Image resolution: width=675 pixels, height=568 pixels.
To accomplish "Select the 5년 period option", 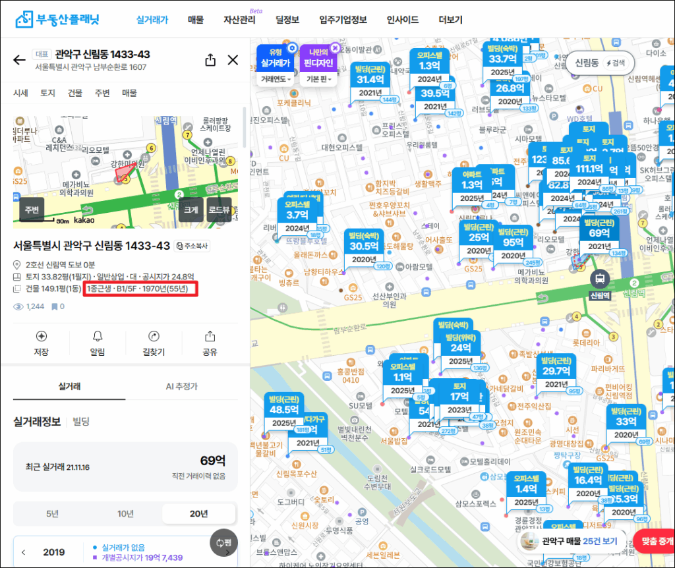I will pos(51,513).
